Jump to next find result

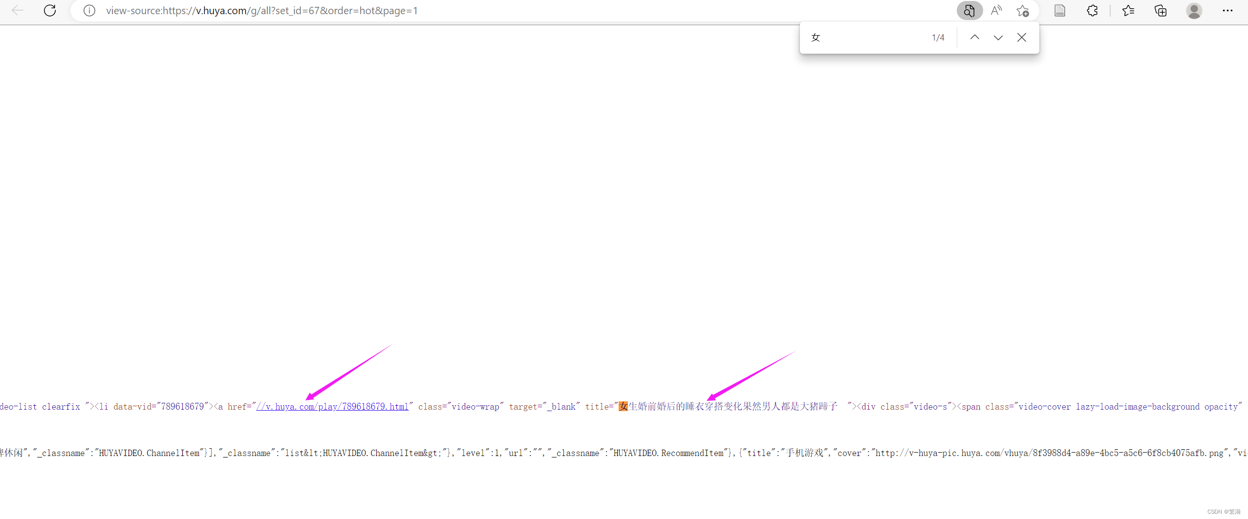pyautogui.click(x=998, y=38)
